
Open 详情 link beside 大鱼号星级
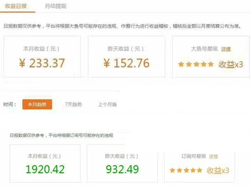coord(226,49)
